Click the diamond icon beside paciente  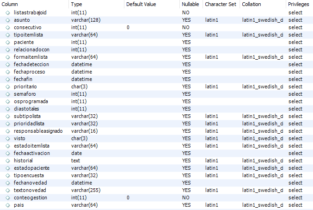coord(7,42)
